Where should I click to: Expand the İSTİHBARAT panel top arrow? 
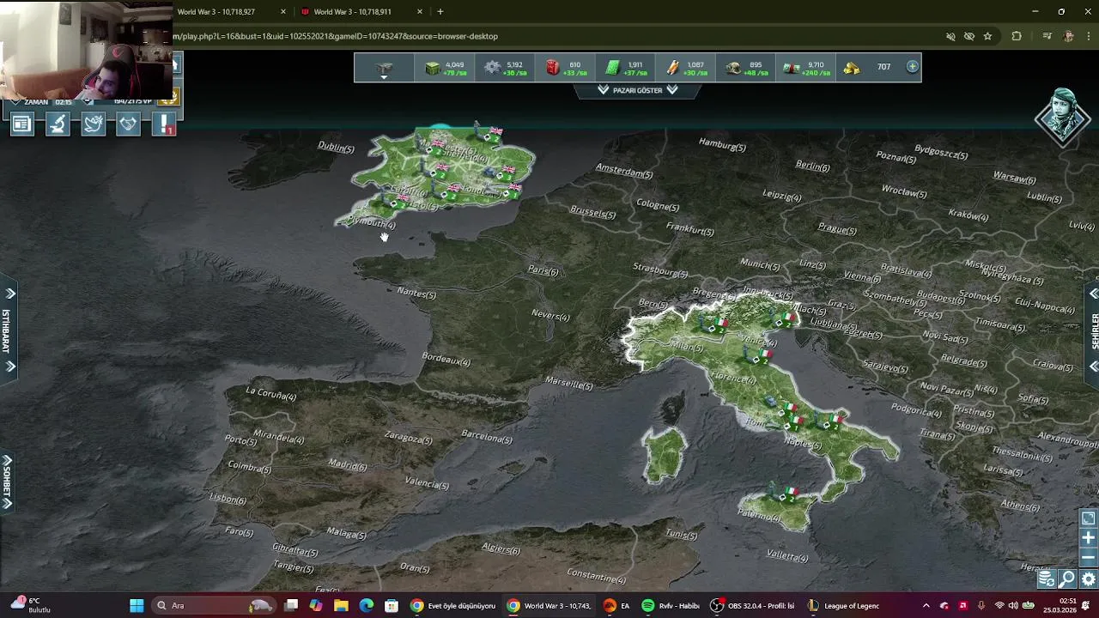(x=10, y=294)
